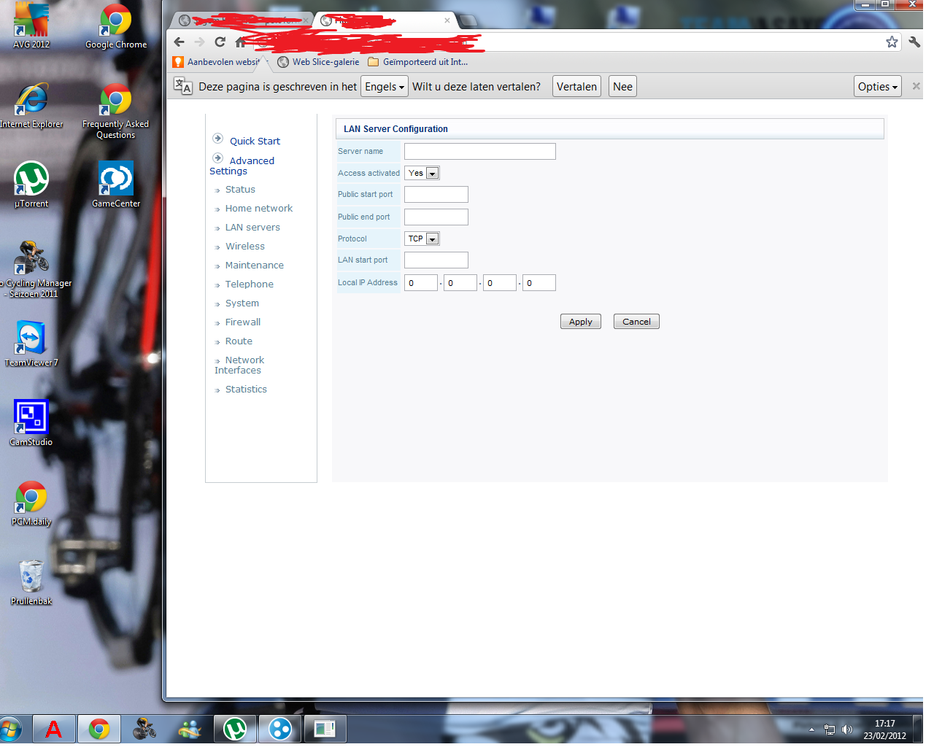Image resolution: width=934 pixels, height=747 pixels.
Task: Open the Firewall settings page
Action: (242, 322)
